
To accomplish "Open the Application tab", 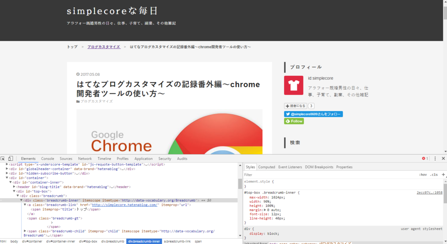I will 143,159.
